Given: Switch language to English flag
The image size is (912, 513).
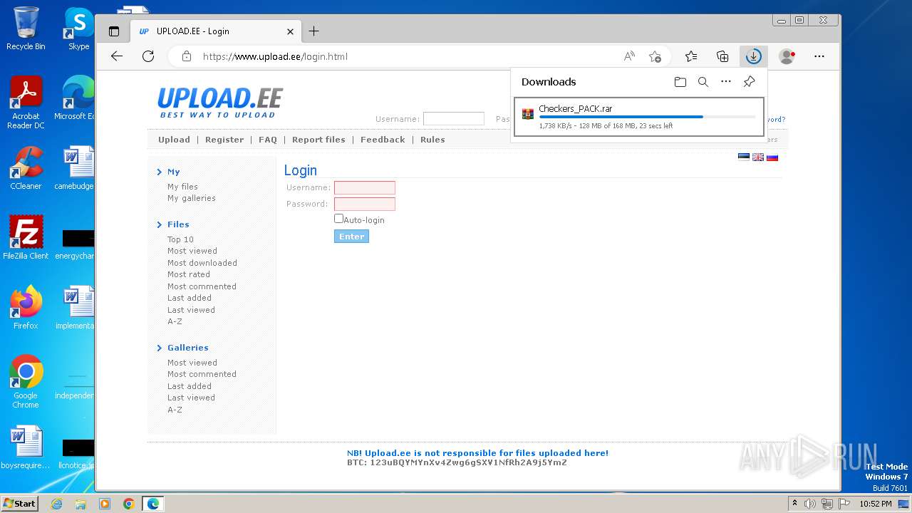Looking at the screenshot, I should pyautogui.click(x=758, y=157).
